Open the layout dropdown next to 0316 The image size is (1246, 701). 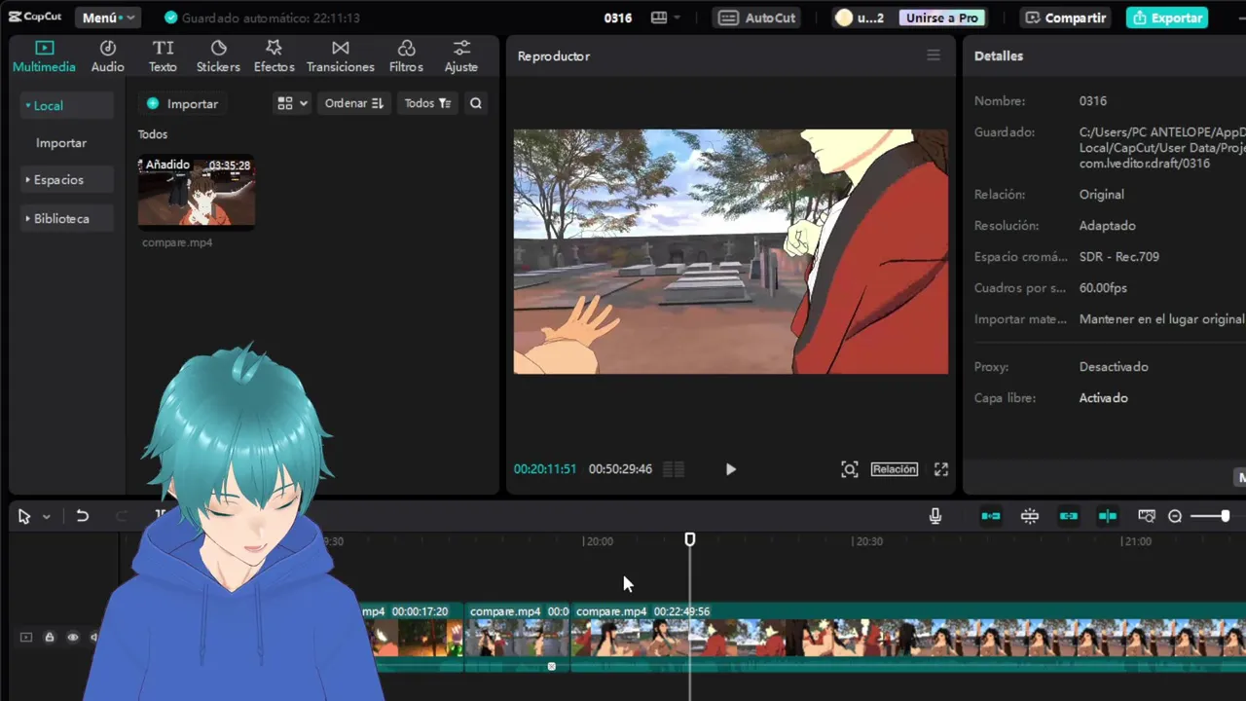666,18
